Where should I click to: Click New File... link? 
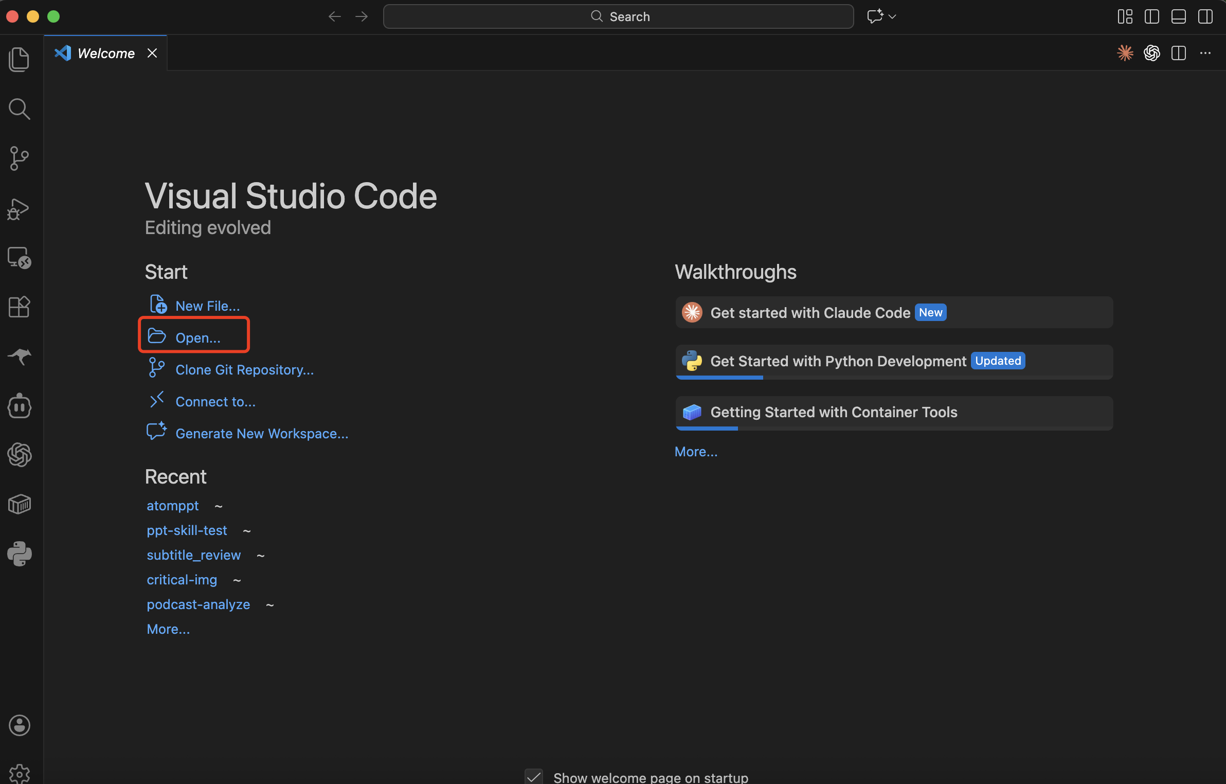pos(207,306)
